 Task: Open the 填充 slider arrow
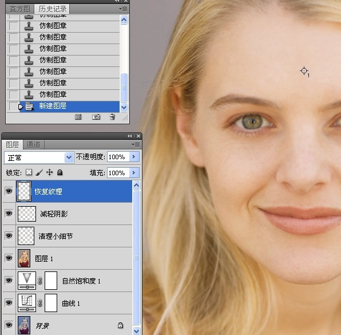tap(134, 172)
